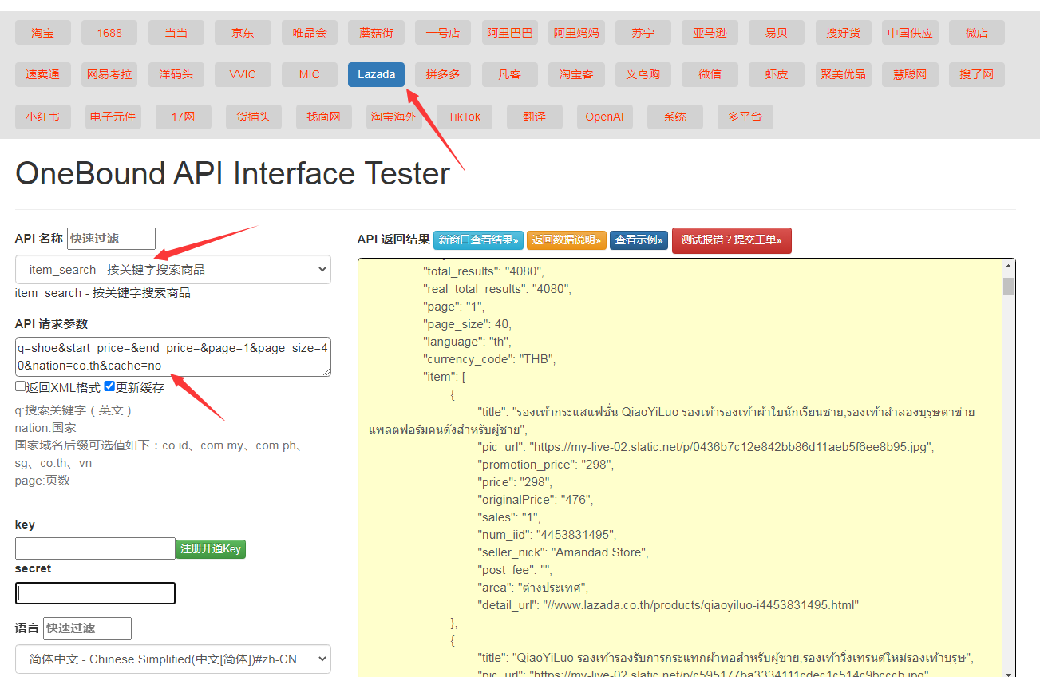
Task: Switch to the 微店 tab
Action: (x=977, y=33)
